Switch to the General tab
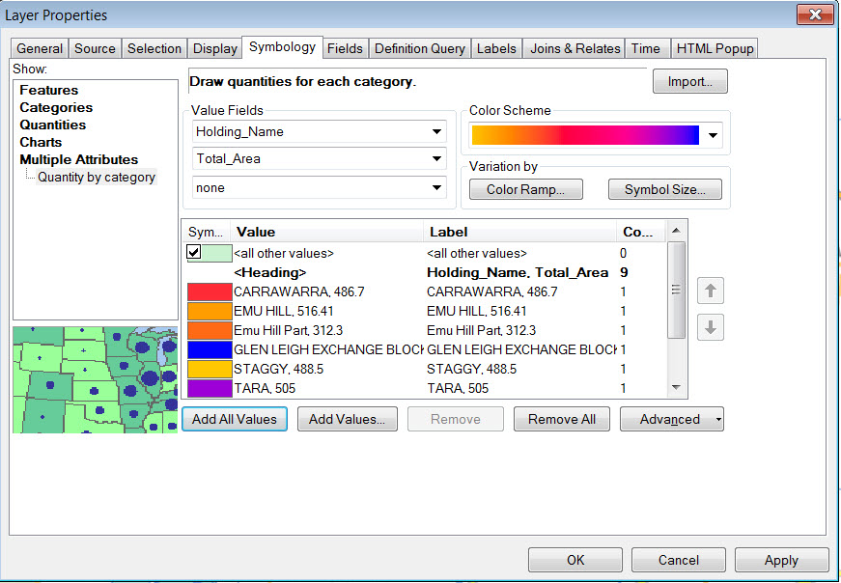 point(40,48)
